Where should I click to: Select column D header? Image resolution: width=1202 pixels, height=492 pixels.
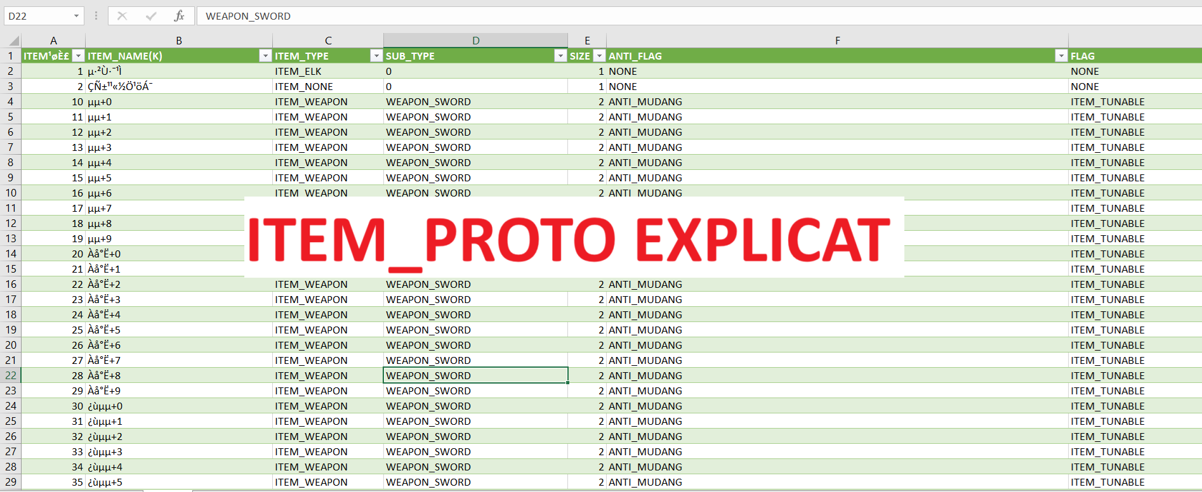(475, 41)
